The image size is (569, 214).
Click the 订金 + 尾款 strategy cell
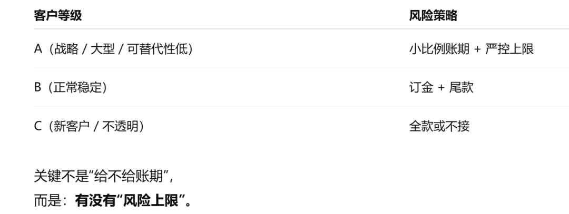tap(441, 88)
